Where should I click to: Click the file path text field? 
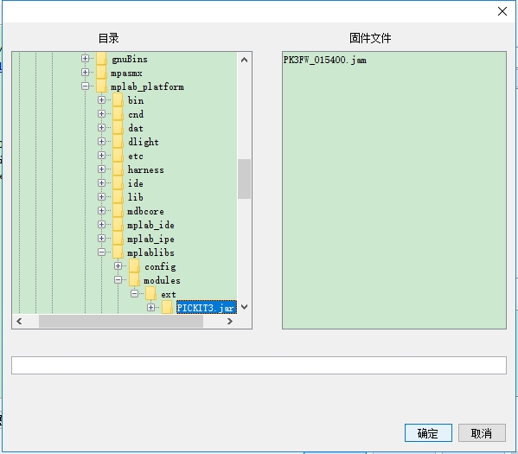coord(259,365)
